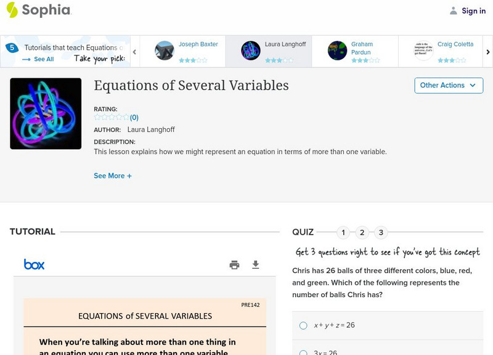Rate the lesson using the star rating

111,117
